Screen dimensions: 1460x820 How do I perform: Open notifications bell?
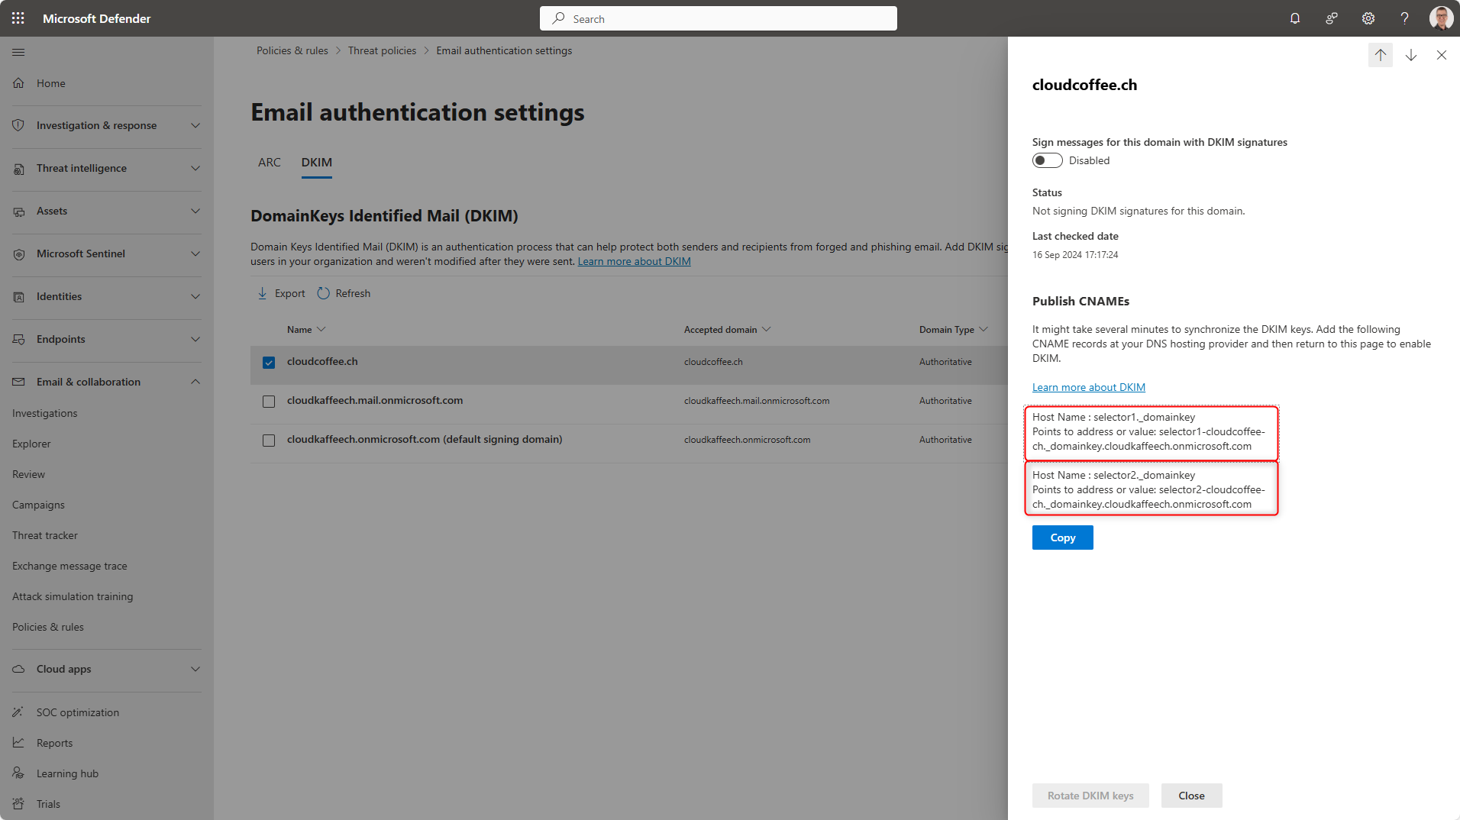[x=1294, y=18]
